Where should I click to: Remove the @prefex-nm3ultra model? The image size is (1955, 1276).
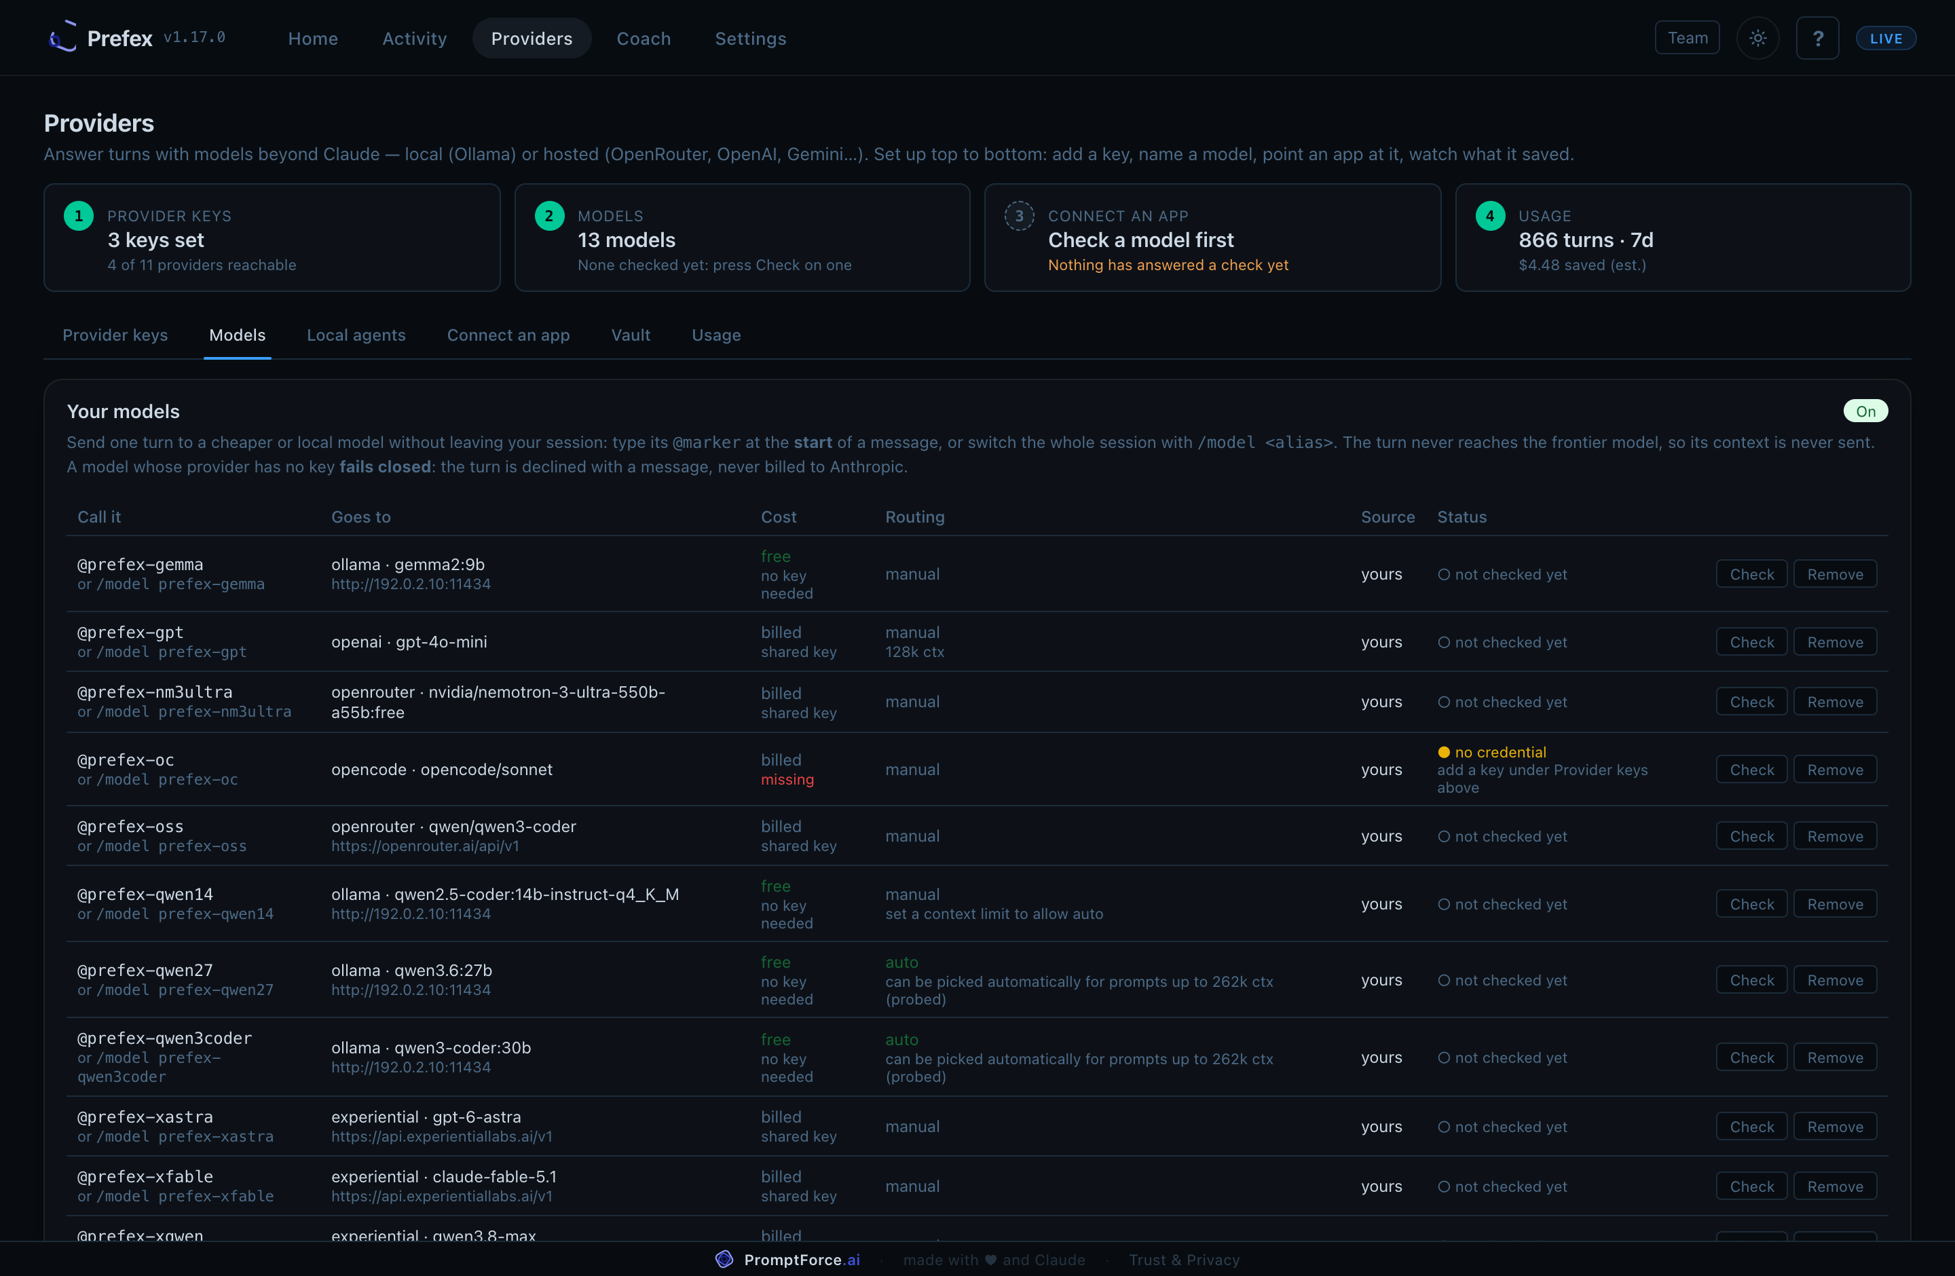[x=1835, y=702]
